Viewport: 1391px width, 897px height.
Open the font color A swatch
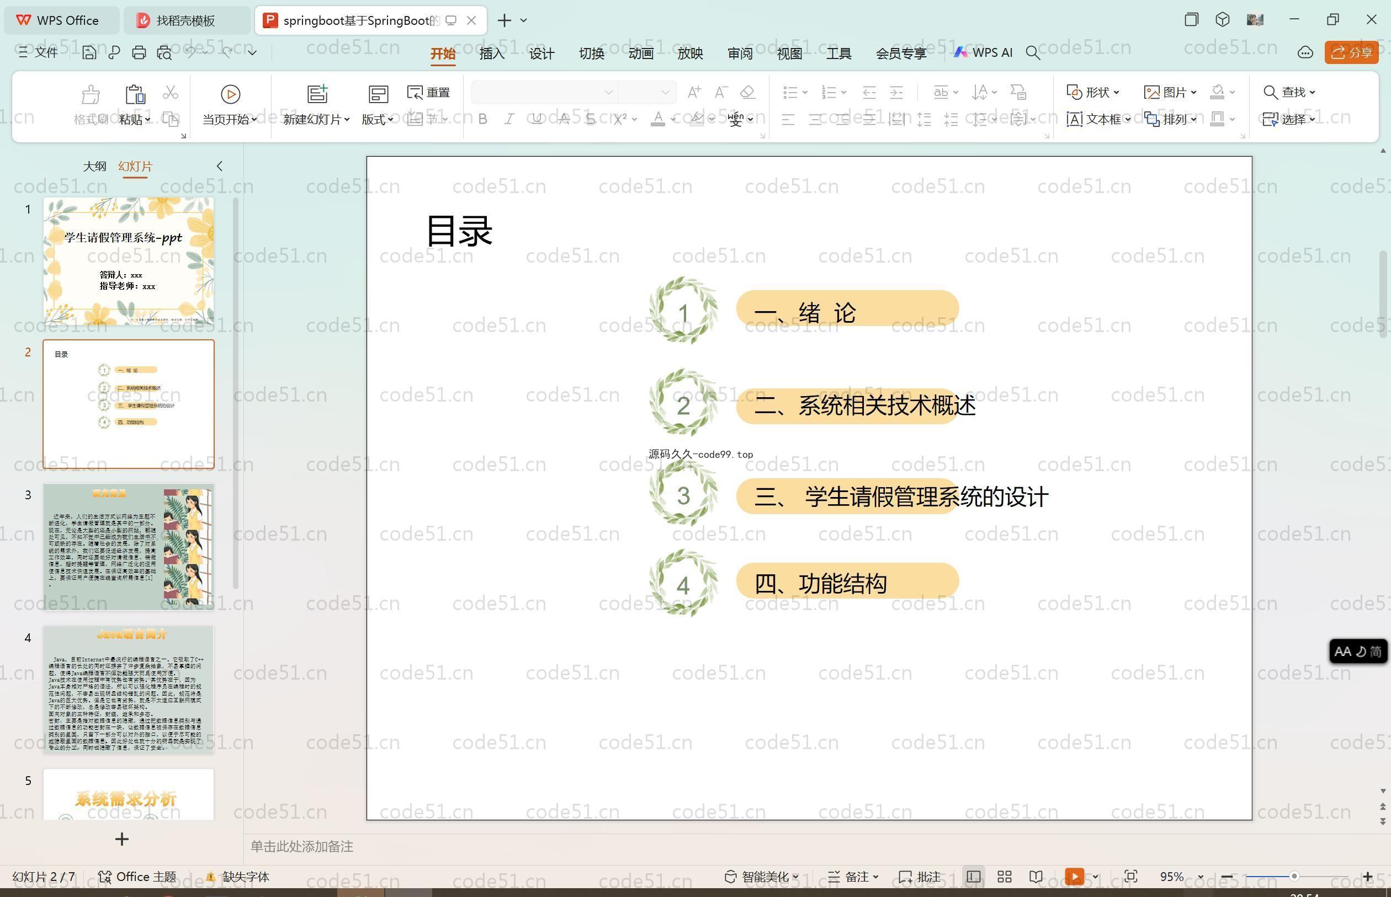(x=658, y=119)
